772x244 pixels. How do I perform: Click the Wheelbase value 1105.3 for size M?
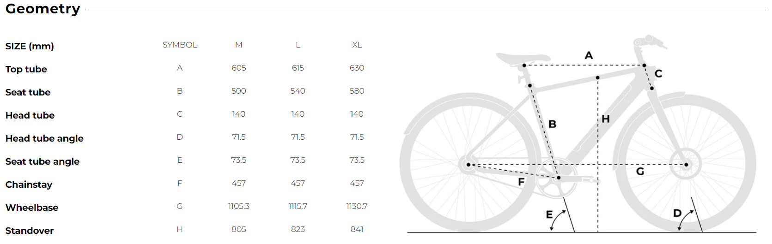pos(238,206)
